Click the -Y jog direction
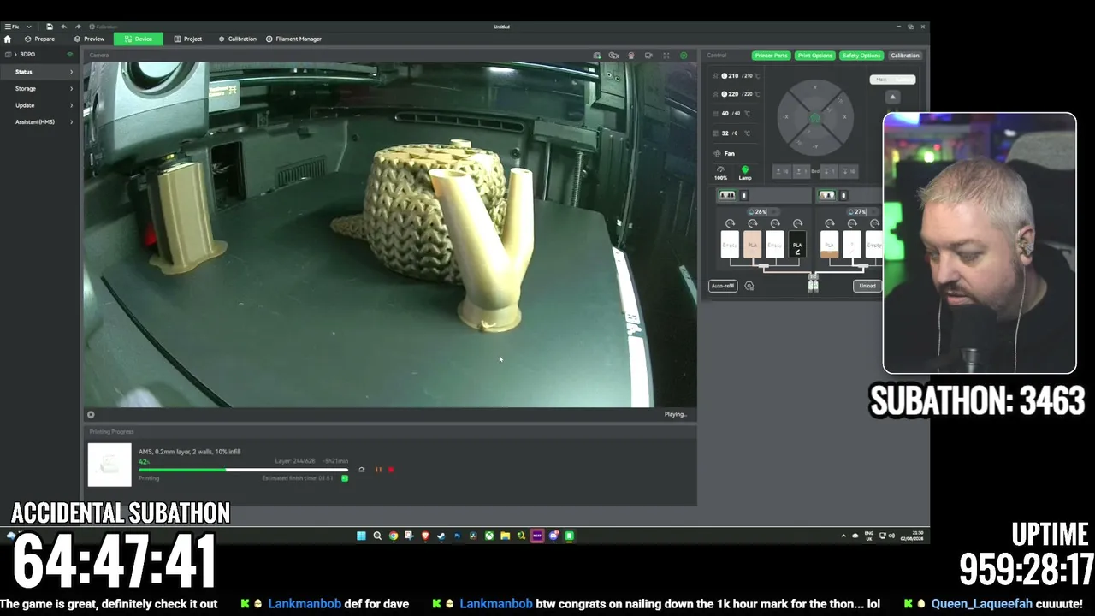 pyautogui.click(x=814, y=147)
